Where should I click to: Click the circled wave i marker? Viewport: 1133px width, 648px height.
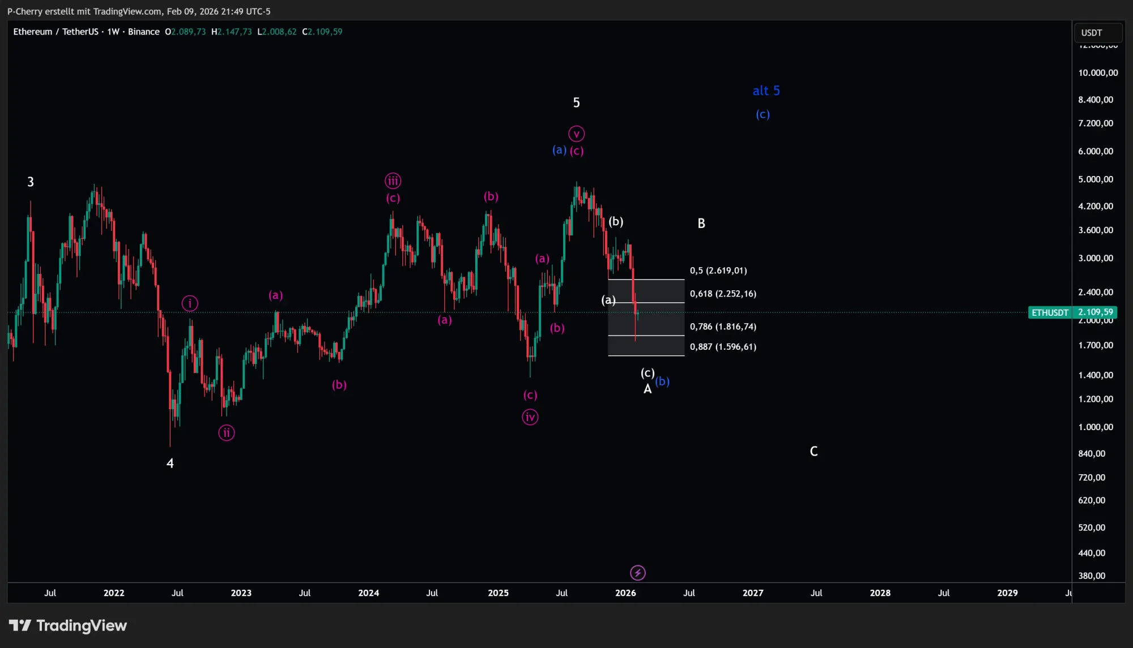click(189, 303)
